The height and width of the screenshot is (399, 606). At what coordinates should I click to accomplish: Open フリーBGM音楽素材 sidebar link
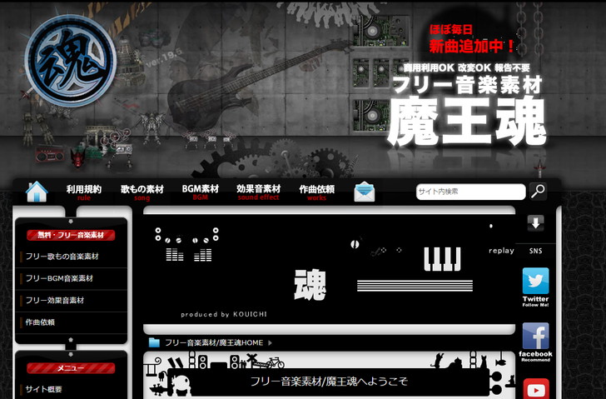[x=59, y=278]
